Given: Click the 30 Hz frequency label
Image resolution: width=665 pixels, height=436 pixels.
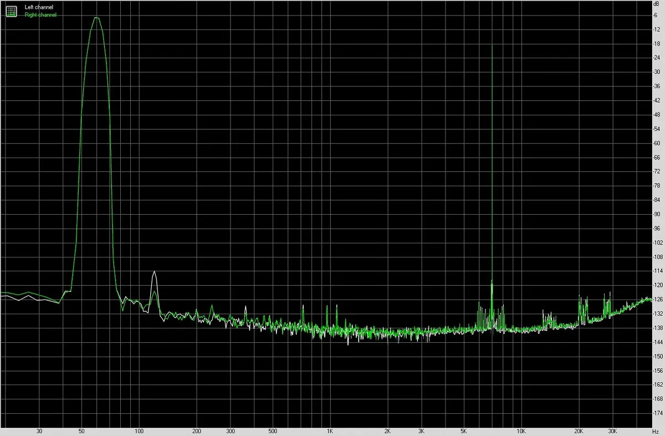Looking at the screenshot, I should coord(39,431).
